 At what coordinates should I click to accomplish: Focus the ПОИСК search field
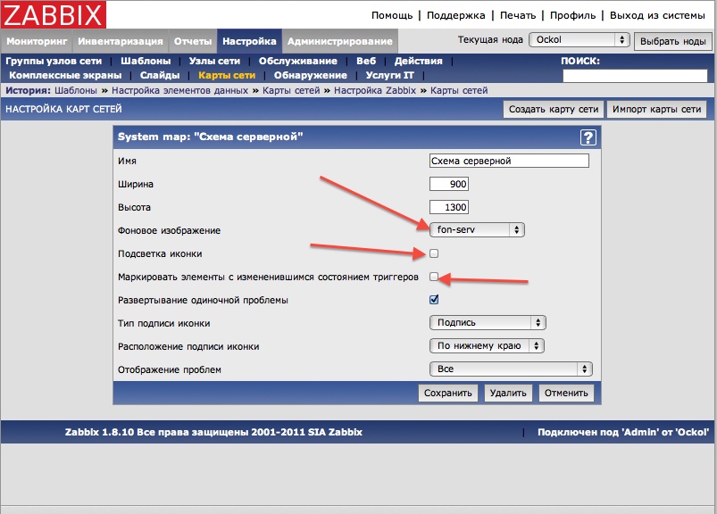point(635,76)
